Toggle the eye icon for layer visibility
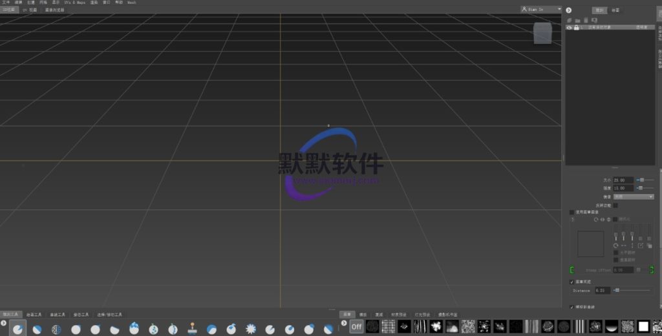The height and width of the screenshot is (336, 662). (569, 28)
